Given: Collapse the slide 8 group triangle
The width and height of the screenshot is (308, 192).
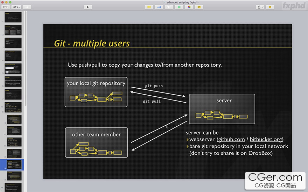Looking at the screenshot, I should 2,107.
